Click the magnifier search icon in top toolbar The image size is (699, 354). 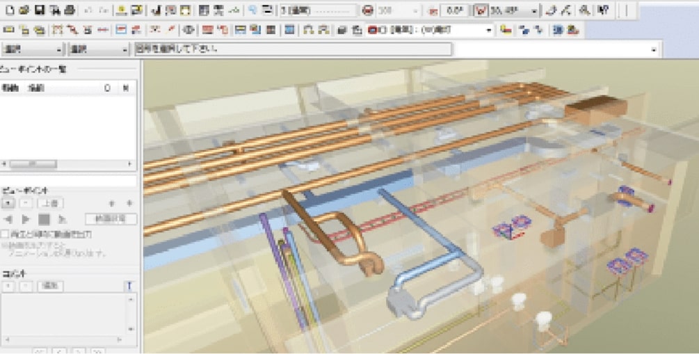click(x=252, y=10)
